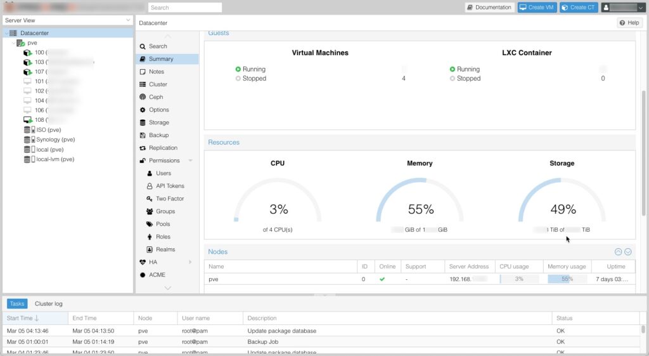Collapse the Nodes panel with up arrow
649x356 pixels.
pos(618,252)
